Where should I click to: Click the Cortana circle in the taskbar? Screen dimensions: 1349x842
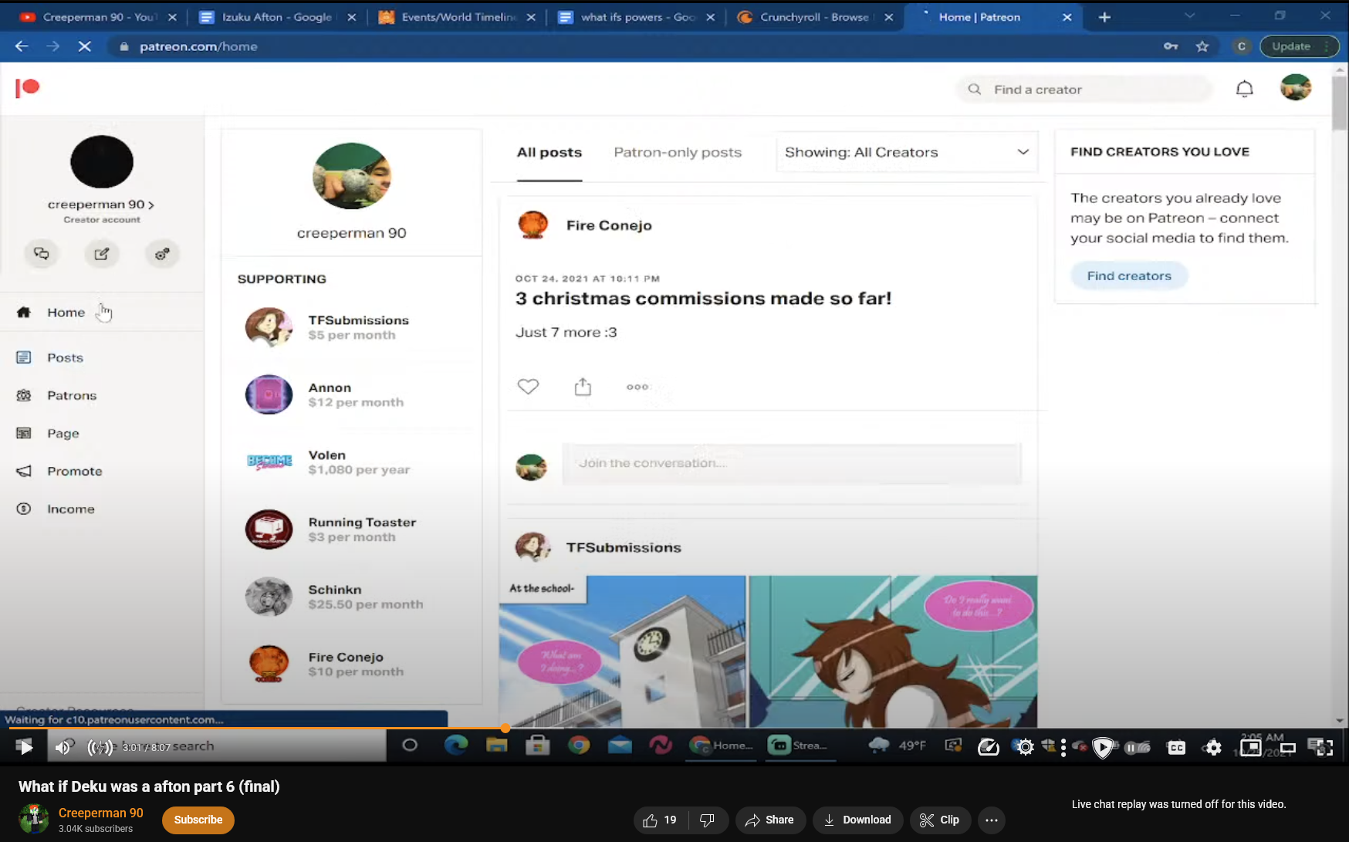(x=410, y=746)
